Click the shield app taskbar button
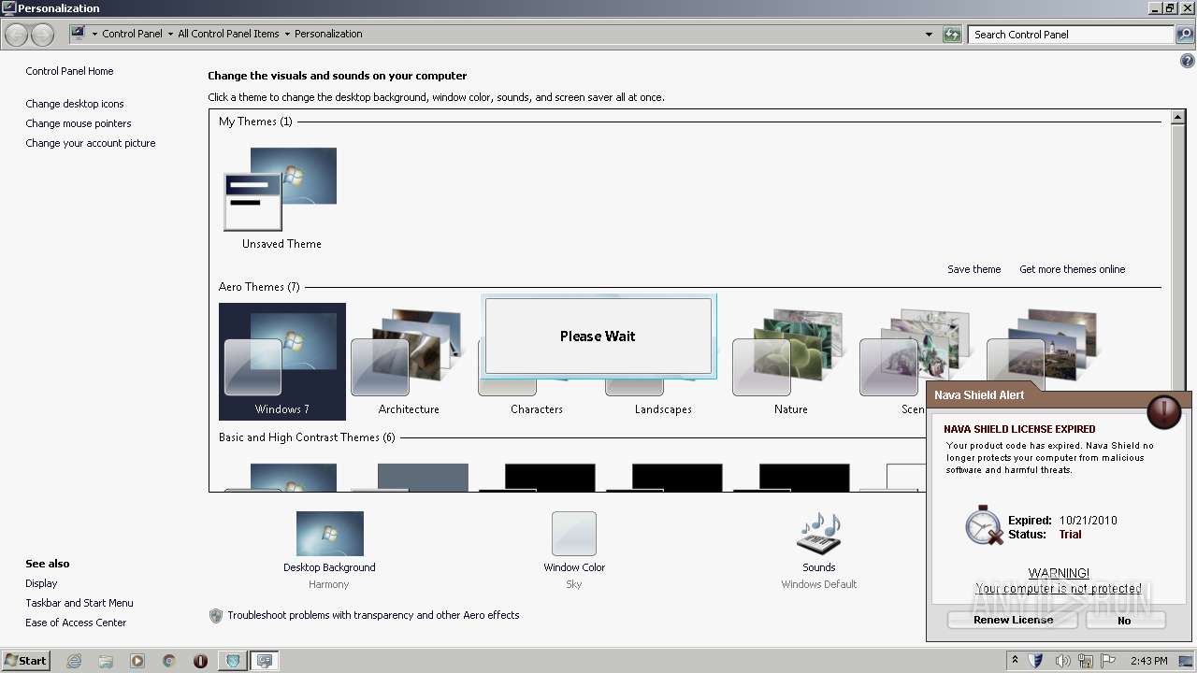The width and height of the screenshot is (1197, 673). point(233,661)
